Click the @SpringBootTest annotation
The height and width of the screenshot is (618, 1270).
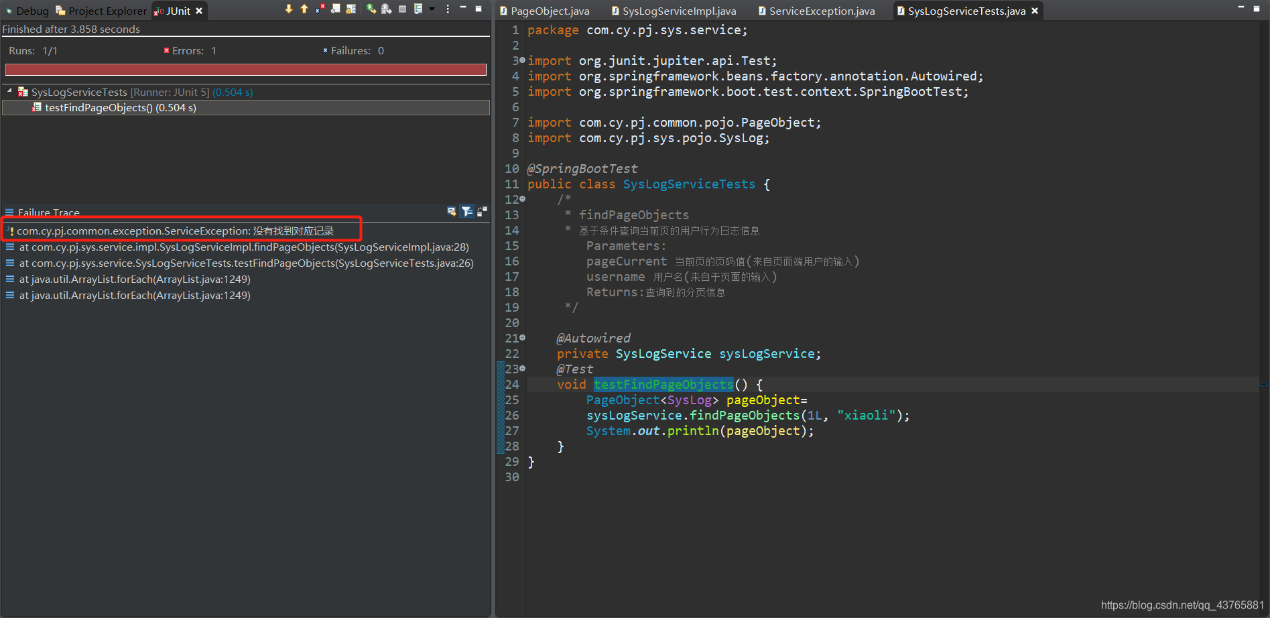[582, 169]
